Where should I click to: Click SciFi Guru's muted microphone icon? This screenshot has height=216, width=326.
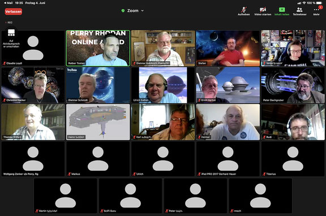coord(102,211)
